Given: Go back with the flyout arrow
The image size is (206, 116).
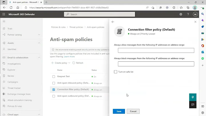Looking at the screenshot, I should click(x=113, y=22).
